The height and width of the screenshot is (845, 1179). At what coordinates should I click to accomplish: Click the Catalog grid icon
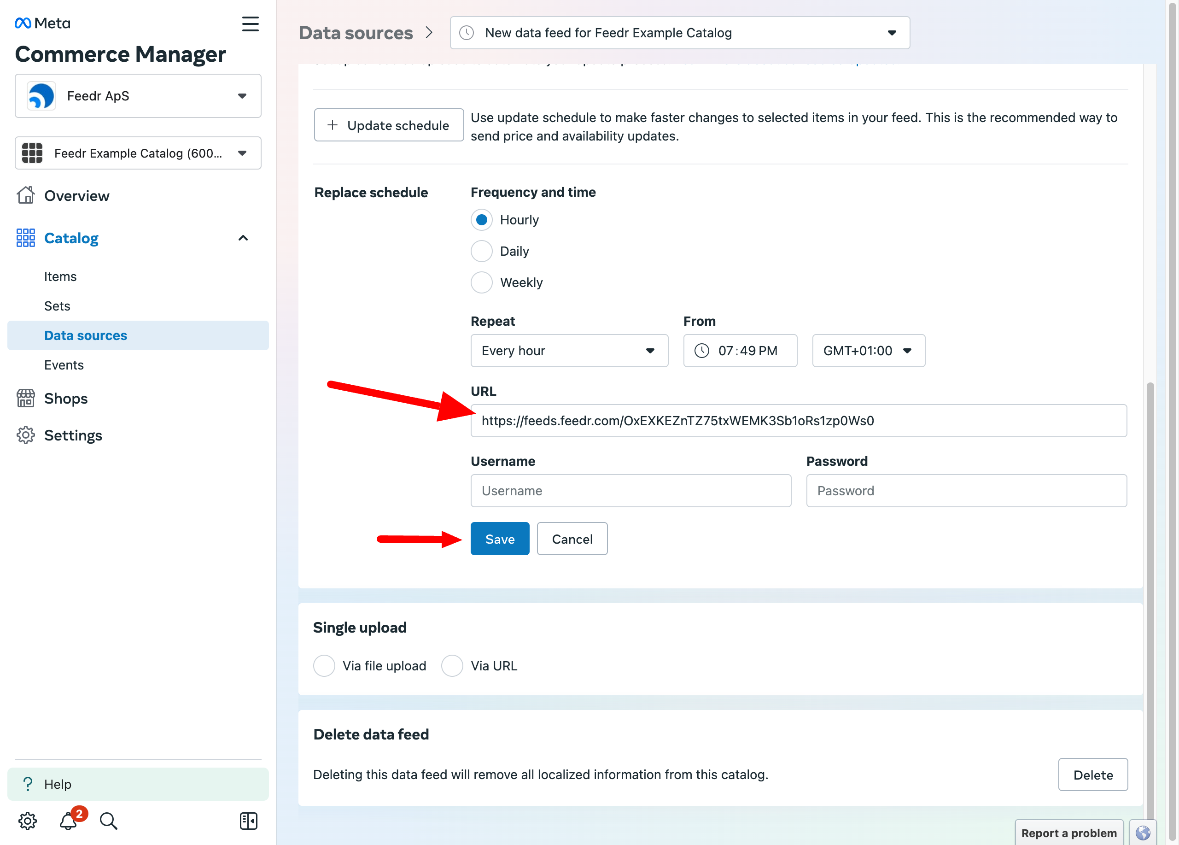pos(25,237)
